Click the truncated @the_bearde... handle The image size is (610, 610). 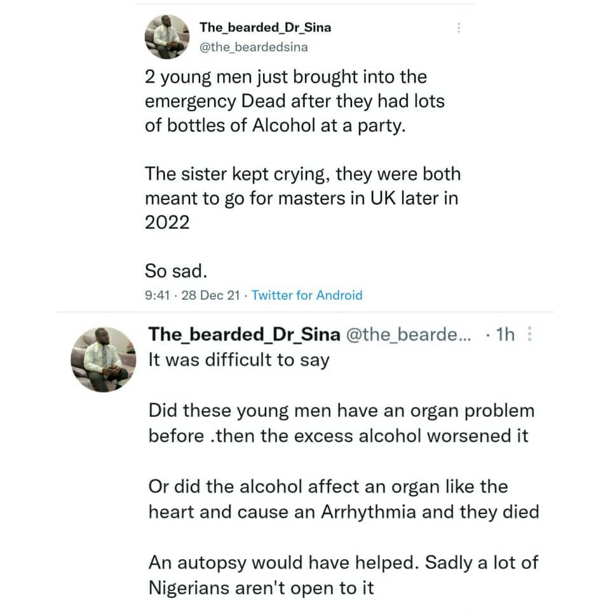coord(408,335)
